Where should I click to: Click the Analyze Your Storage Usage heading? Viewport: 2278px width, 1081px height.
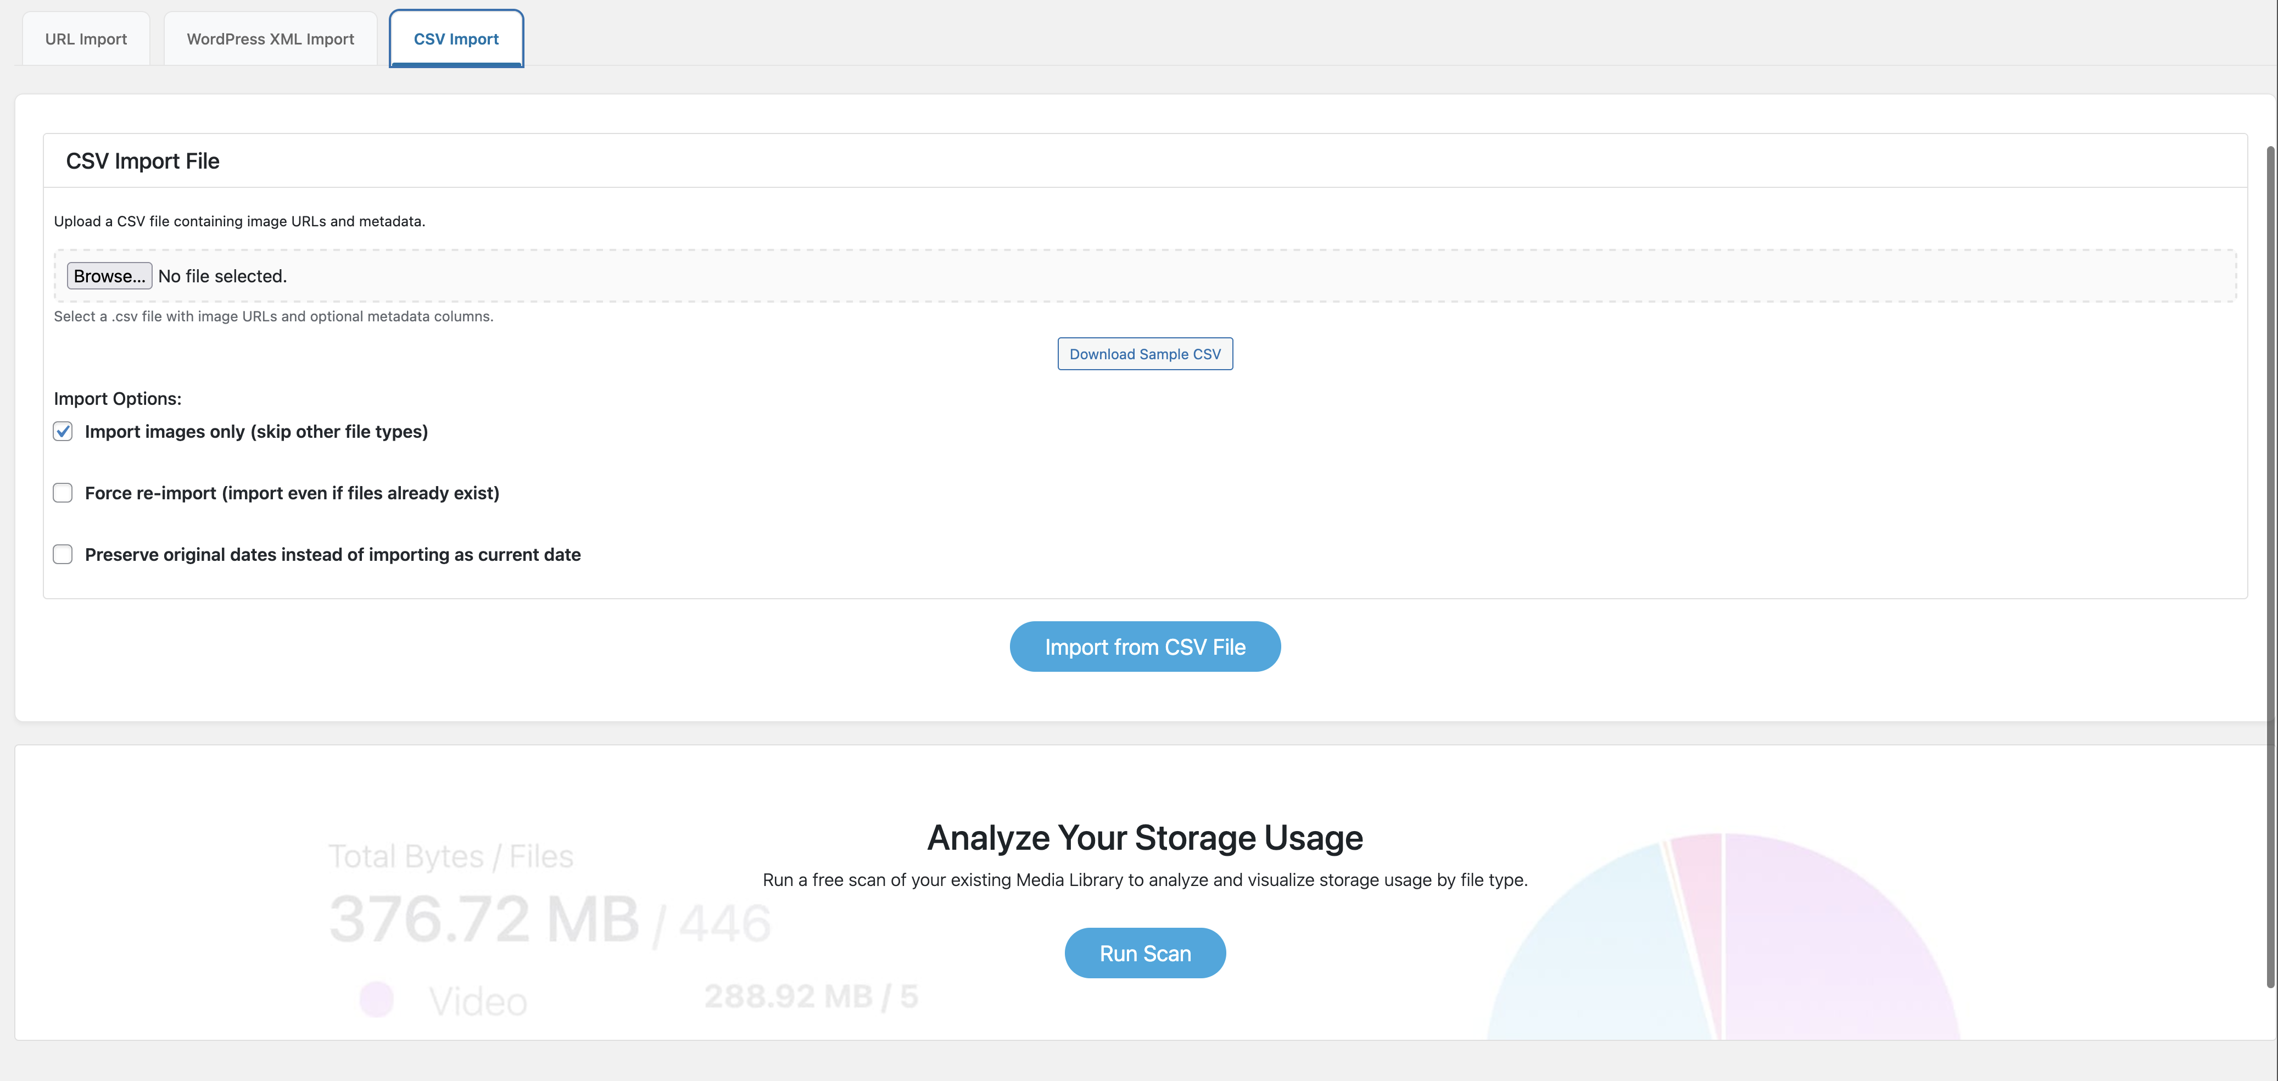point(1144,837)
